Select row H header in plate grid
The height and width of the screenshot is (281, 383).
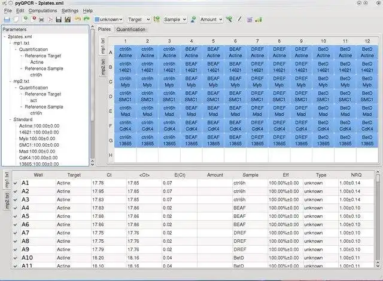pyautogui.click(x=110, y=155)
